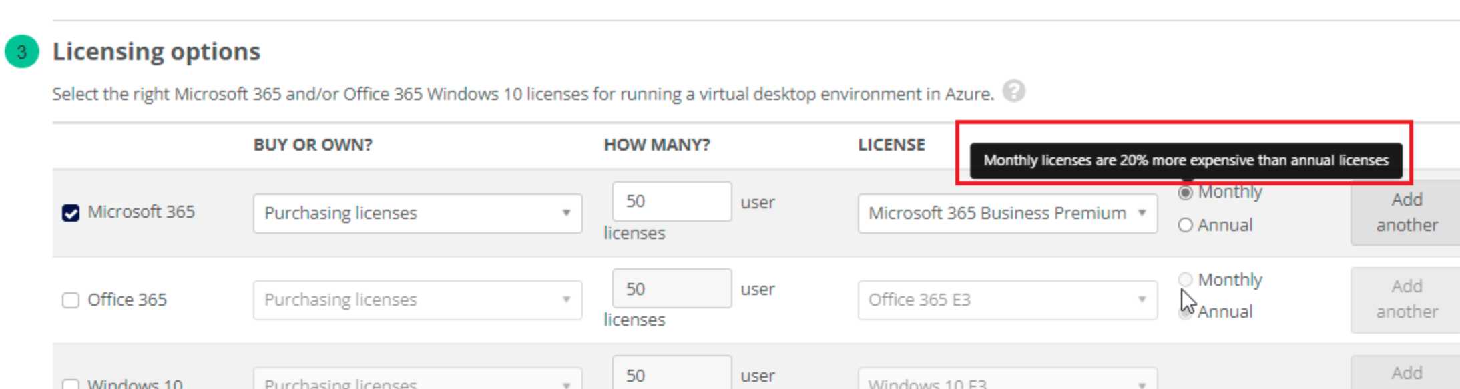The height and width of the screenshot is (389, 1460).
Task: Select Monthly billing for Microsoft 365
Action: pos(1185,193)
